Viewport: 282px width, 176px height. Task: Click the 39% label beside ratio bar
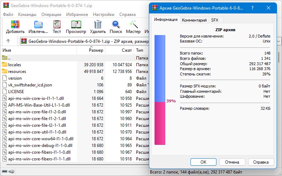point(171,101)
